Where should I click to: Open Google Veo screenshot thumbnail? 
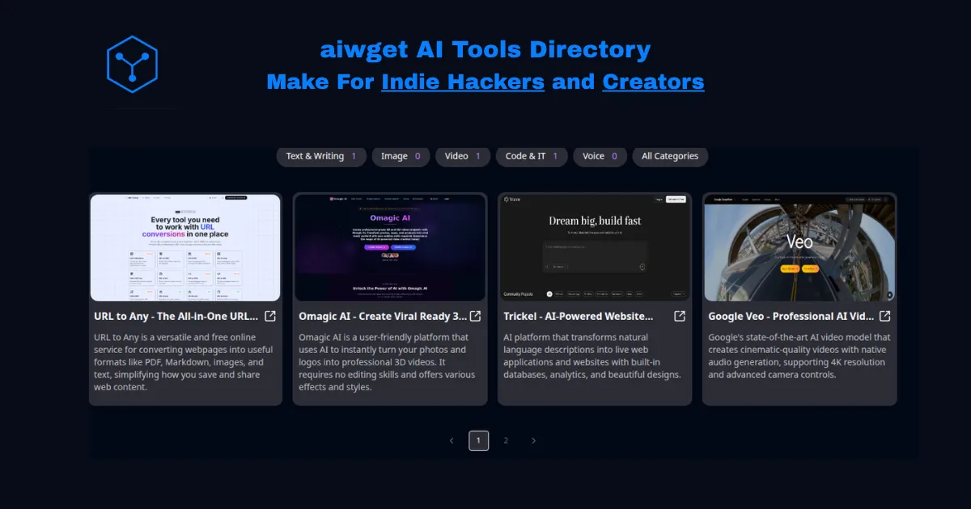pyautogui.click(x=799, y=247)
